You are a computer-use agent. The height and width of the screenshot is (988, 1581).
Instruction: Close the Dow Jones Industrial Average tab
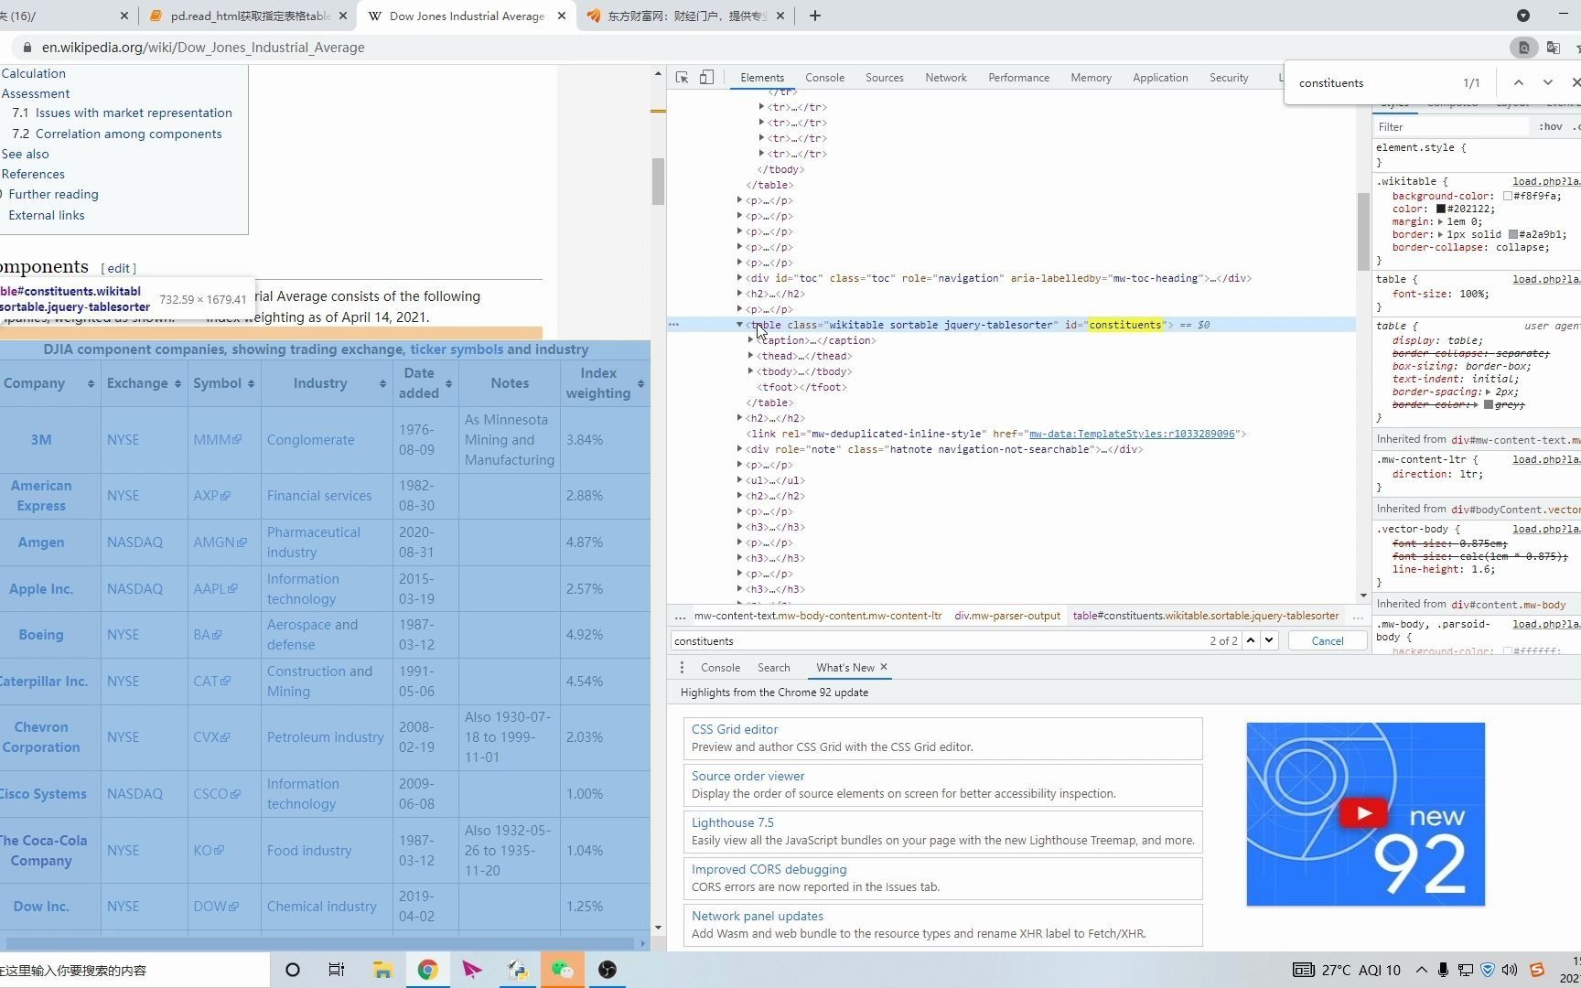(x=562, y=16)
